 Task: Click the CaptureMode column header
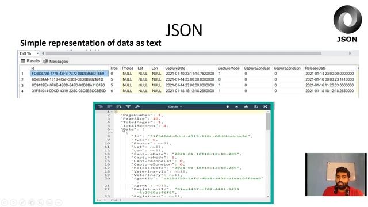click(x=228, y=68)
